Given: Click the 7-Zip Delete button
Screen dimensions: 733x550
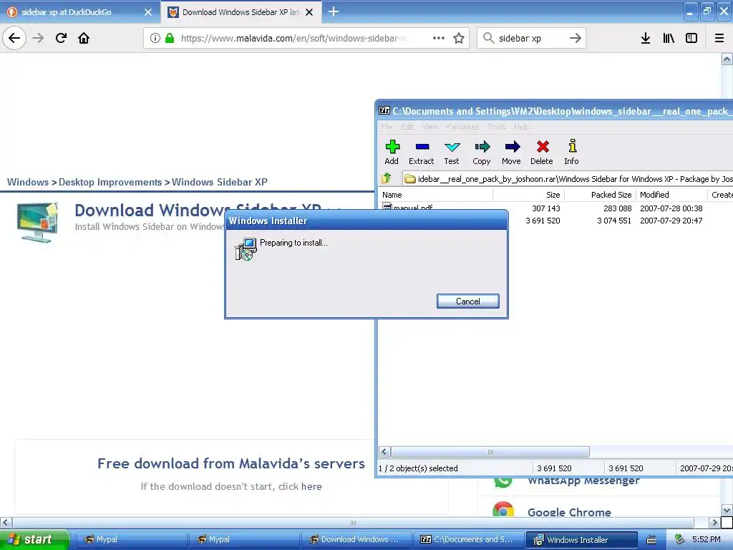Looking at the screenshot, I should (542, 153).
